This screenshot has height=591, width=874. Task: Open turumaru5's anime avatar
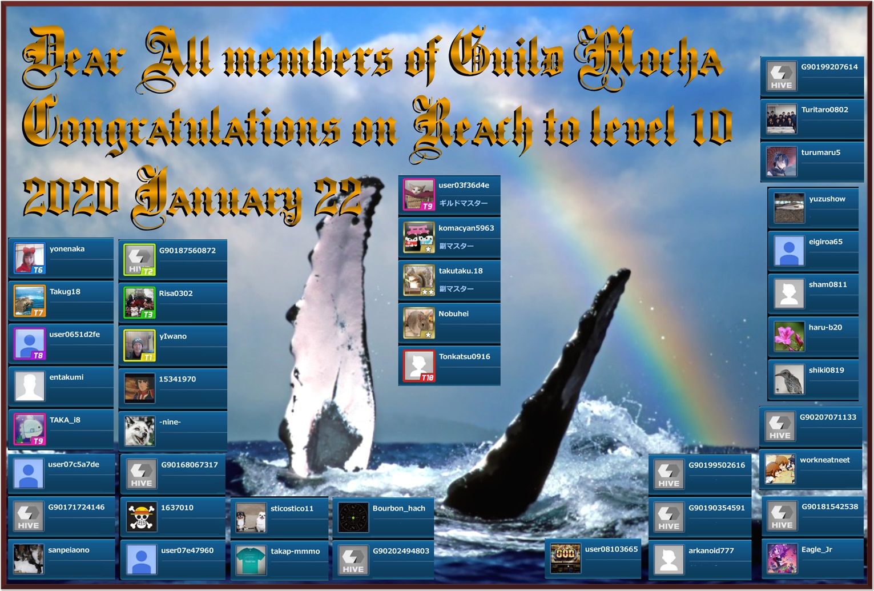[782, 162]
